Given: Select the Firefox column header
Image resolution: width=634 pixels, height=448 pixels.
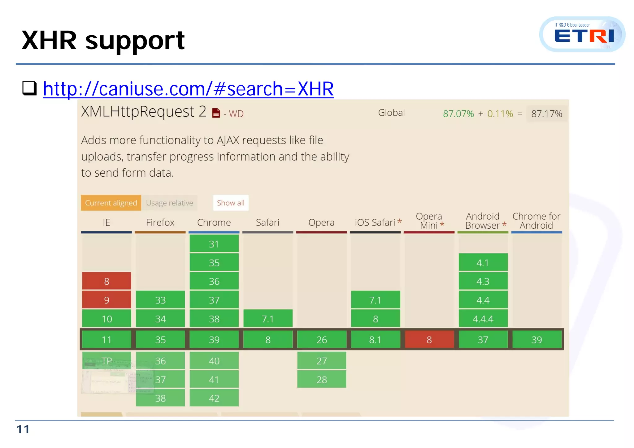Looking at the screenshot, I should coord(160,222).
